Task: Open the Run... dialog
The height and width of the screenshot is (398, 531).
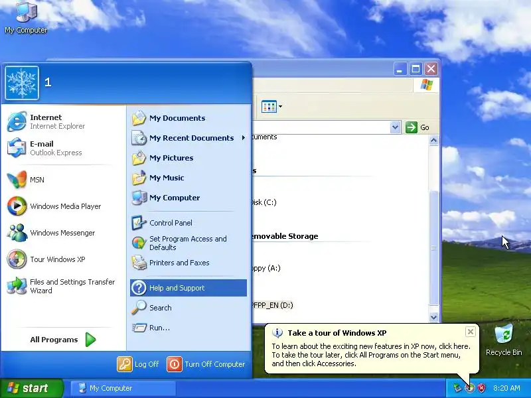Action: pyautogui.click(x=189, y=328)
